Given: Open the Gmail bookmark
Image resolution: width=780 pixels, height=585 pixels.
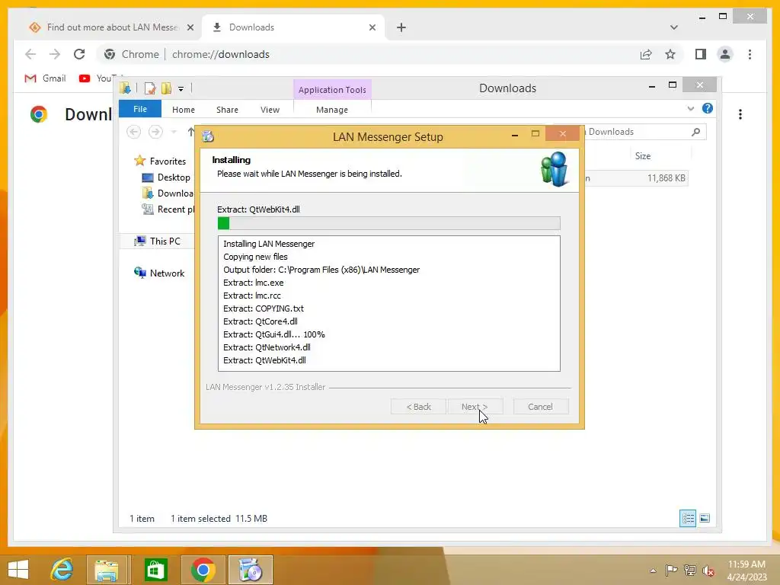Looking at the screenshot, I should [x=45, y=78].
